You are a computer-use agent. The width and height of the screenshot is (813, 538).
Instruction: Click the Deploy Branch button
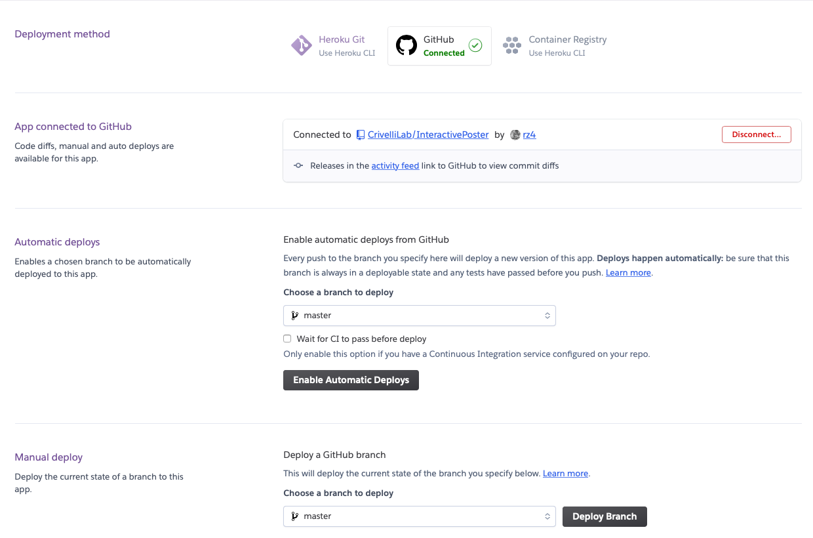[605, 516]
